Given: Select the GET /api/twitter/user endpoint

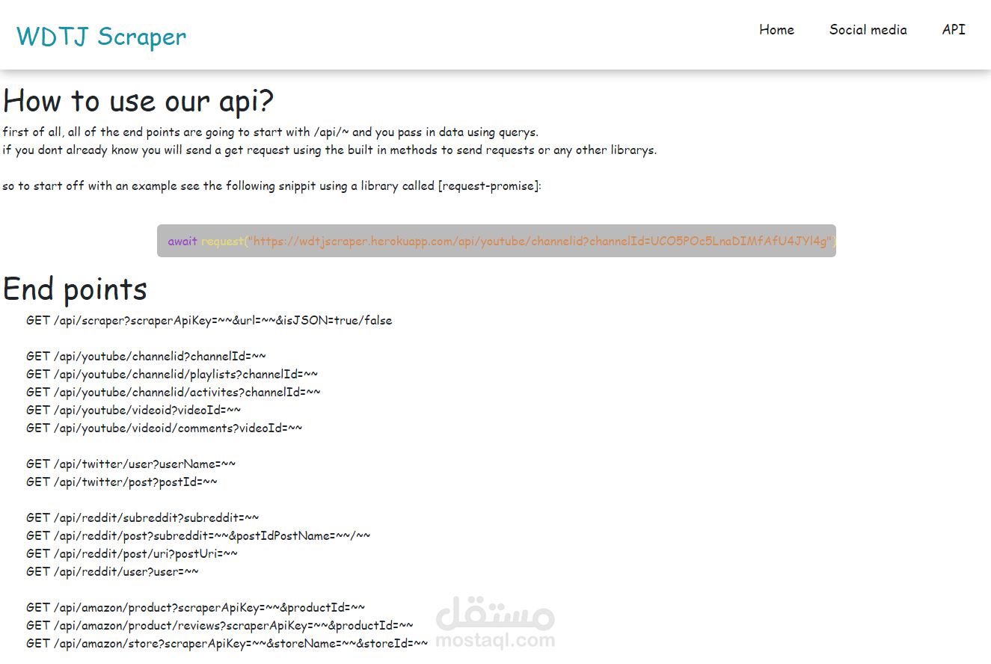Looking at the screenshot, I should pos(131,464).
